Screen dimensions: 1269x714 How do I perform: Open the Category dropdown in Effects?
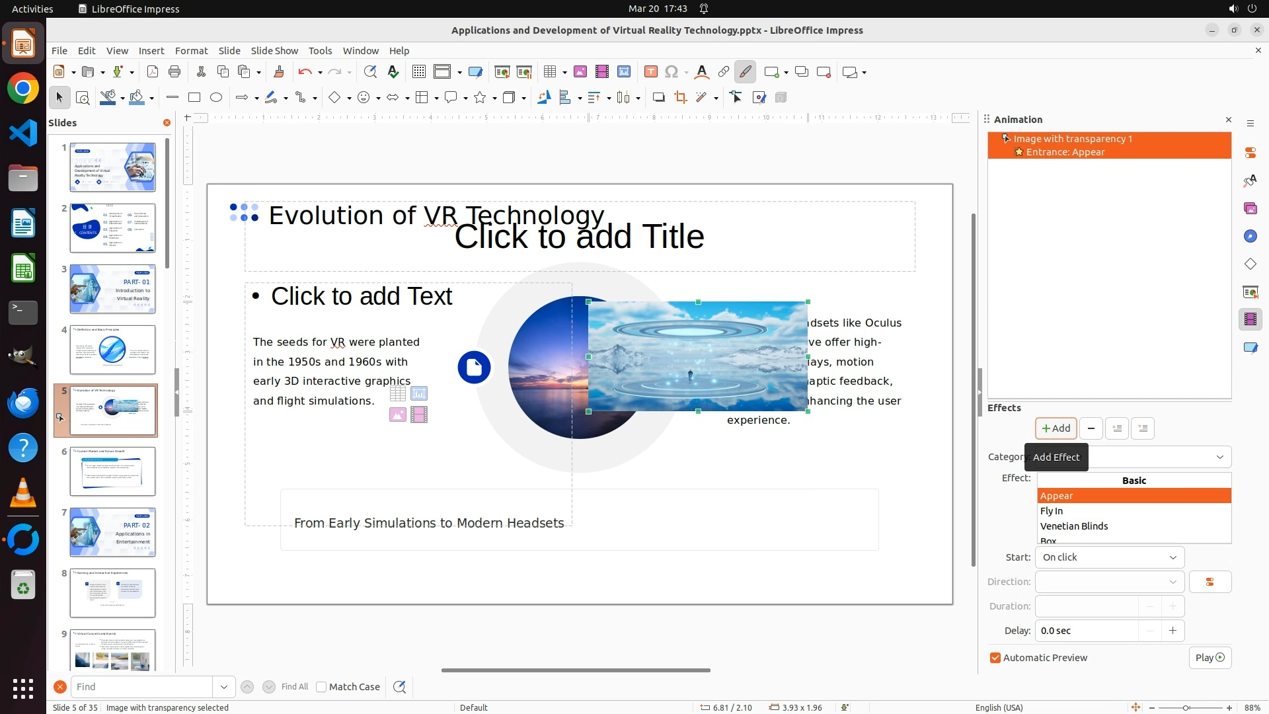(x=1219, y=457)
